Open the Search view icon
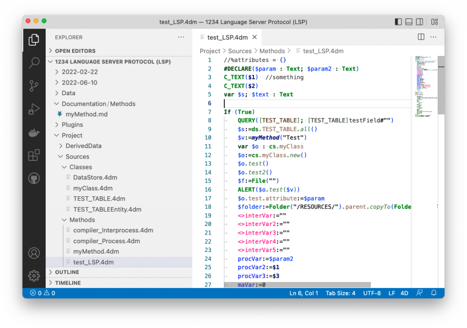The image size is (467, 328). (x=34, y=63)
